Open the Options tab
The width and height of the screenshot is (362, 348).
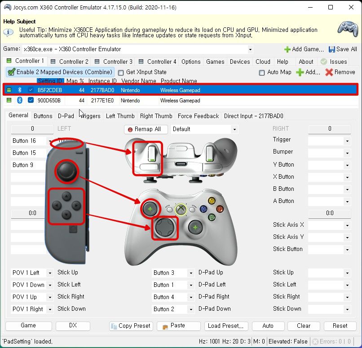point(191,62)
